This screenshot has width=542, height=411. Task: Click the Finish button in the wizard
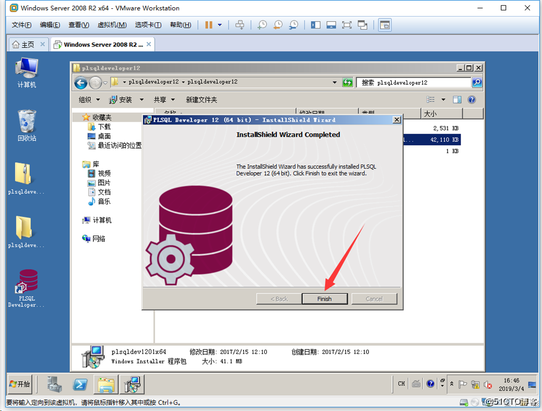(x=324, y=299)
